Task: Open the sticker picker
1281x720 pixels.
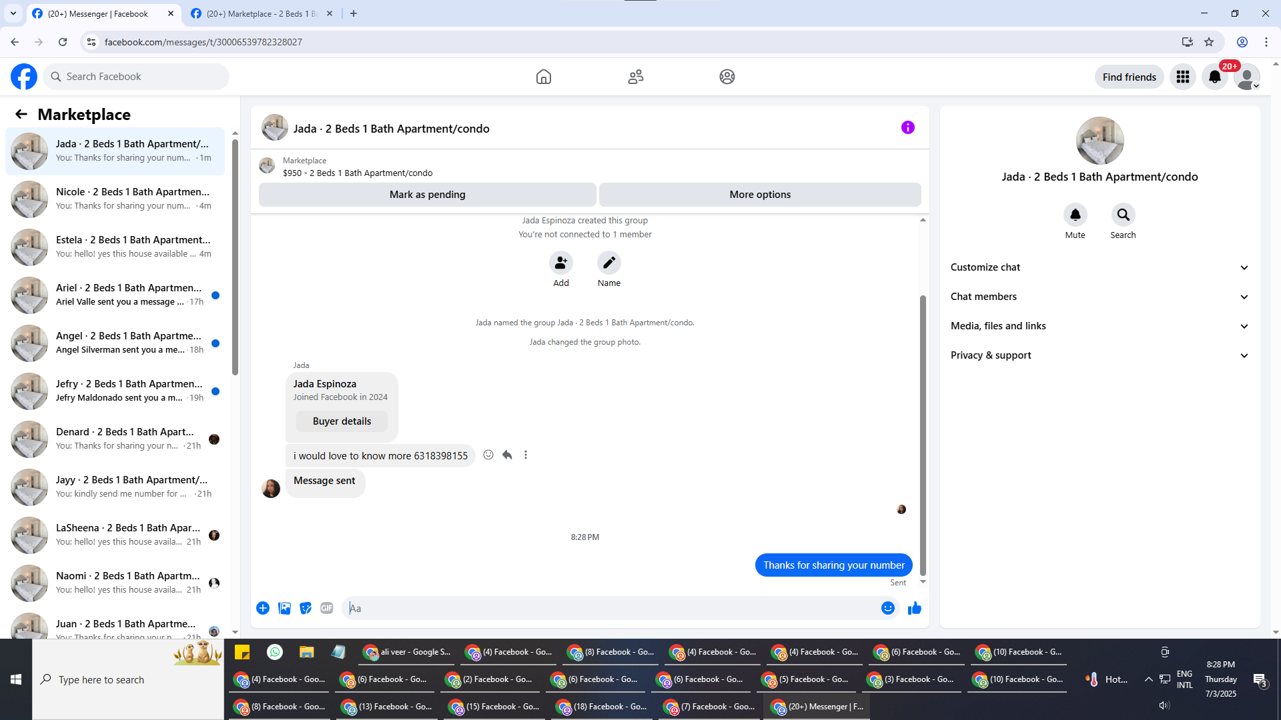Action: click(306, 608)
